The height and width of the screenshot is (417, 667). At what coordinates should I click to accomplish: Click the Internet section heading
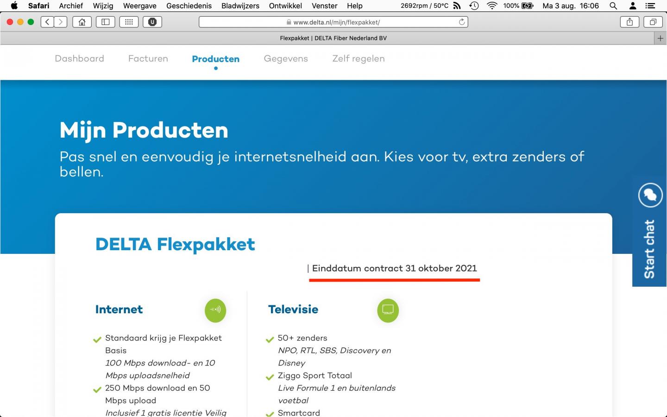point(119,309)
